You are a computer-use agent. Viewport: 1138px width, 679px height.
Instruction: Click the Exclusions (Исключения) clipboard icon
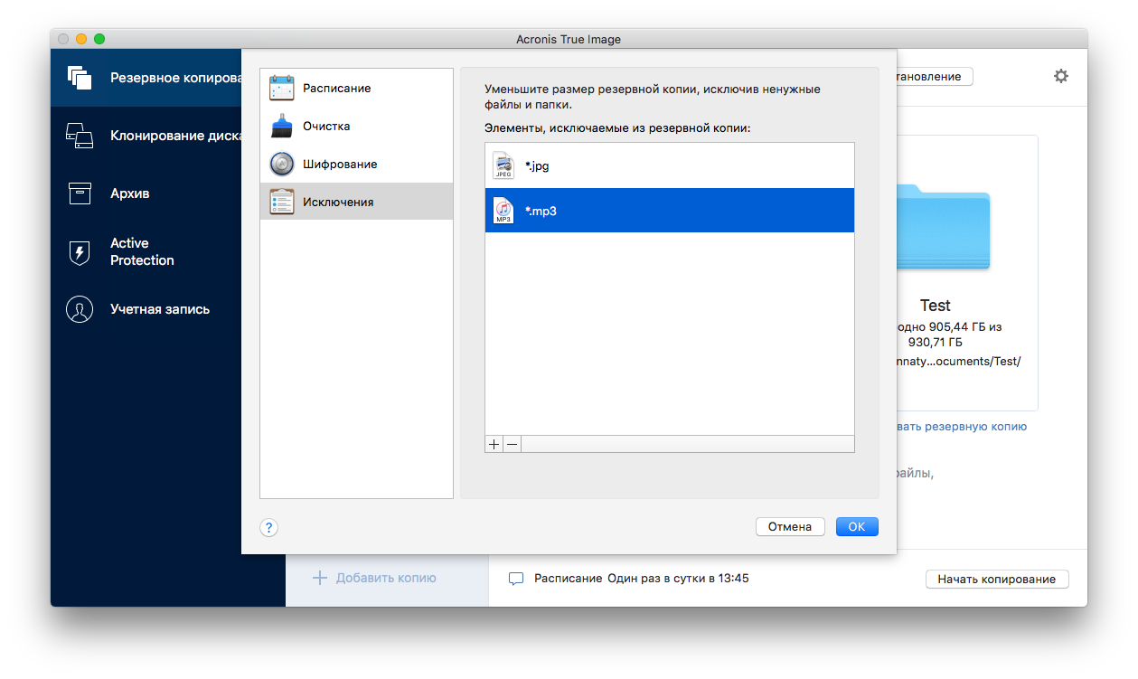282,202
